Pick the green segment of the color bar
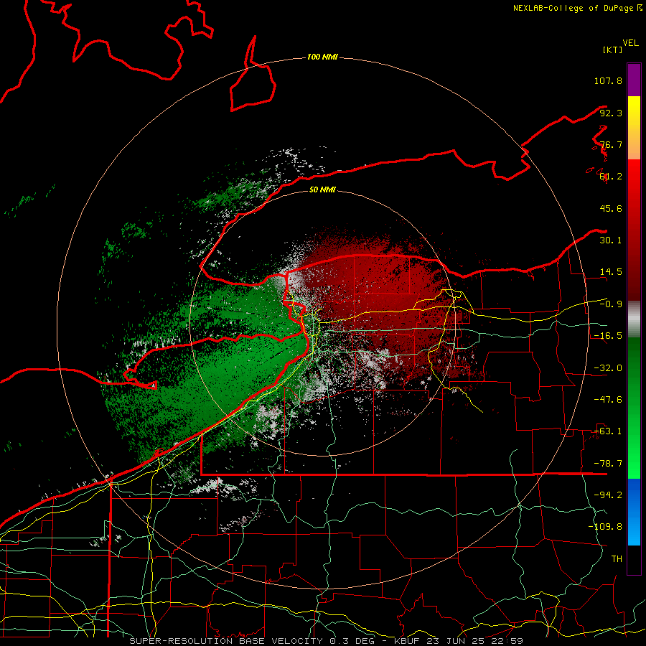Image resolution: width=646 pixels, height=646 pixels. pos(634,408)
